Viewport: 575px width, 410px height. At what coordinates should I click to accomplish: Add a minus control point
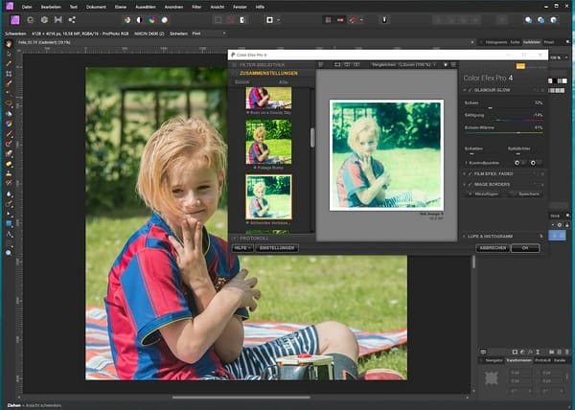pos(533,163)
